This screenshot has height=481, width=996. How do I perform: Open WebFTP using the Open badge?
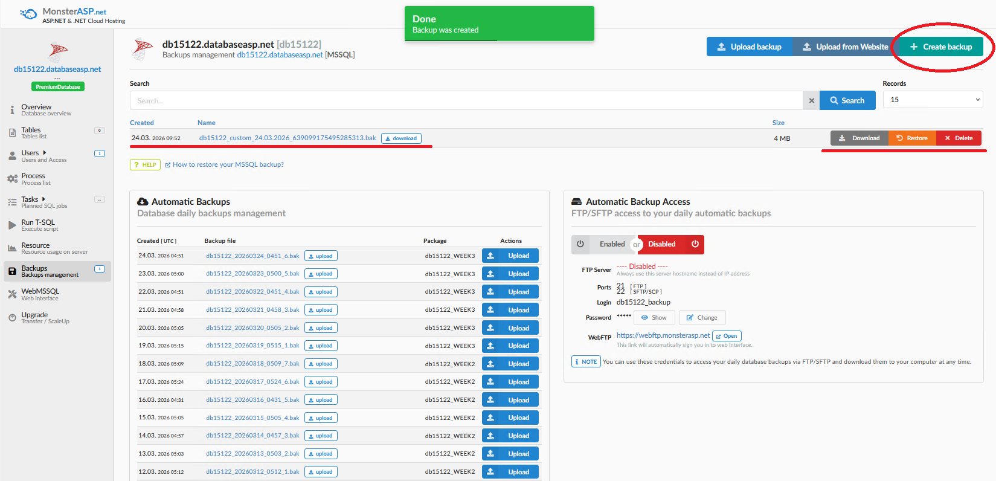tap(727, 336)
